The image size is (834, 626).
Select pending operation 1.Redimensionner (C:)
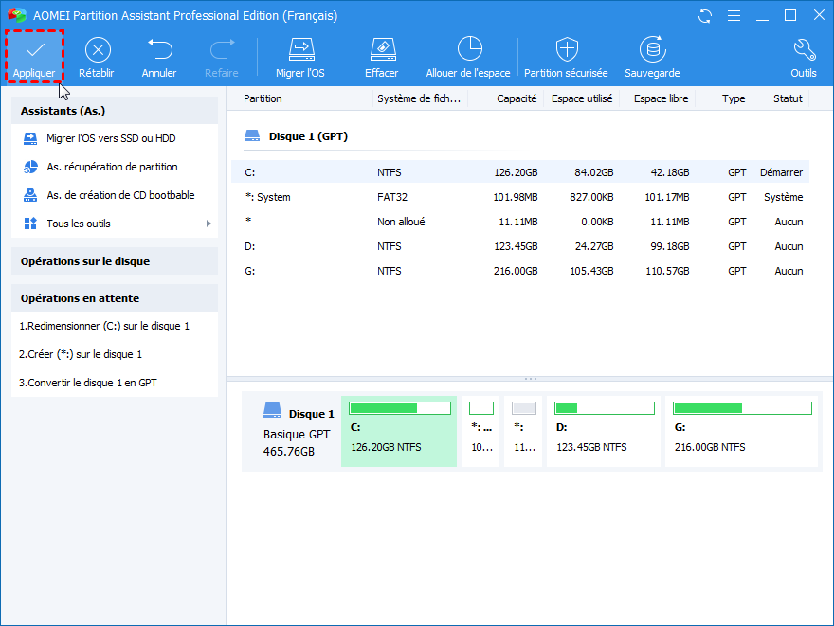104,327
